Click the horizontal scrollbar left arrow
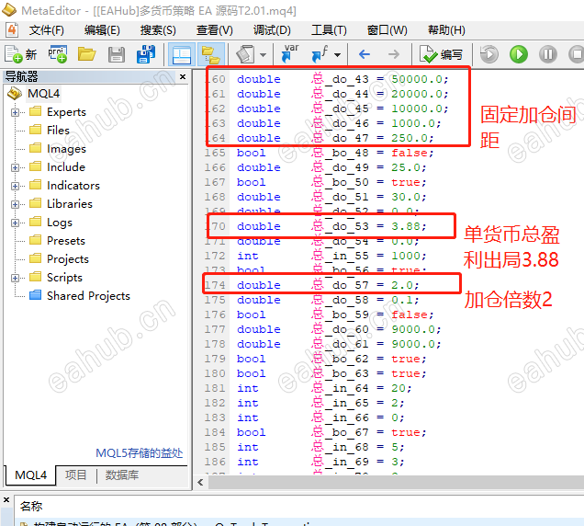 200,483
